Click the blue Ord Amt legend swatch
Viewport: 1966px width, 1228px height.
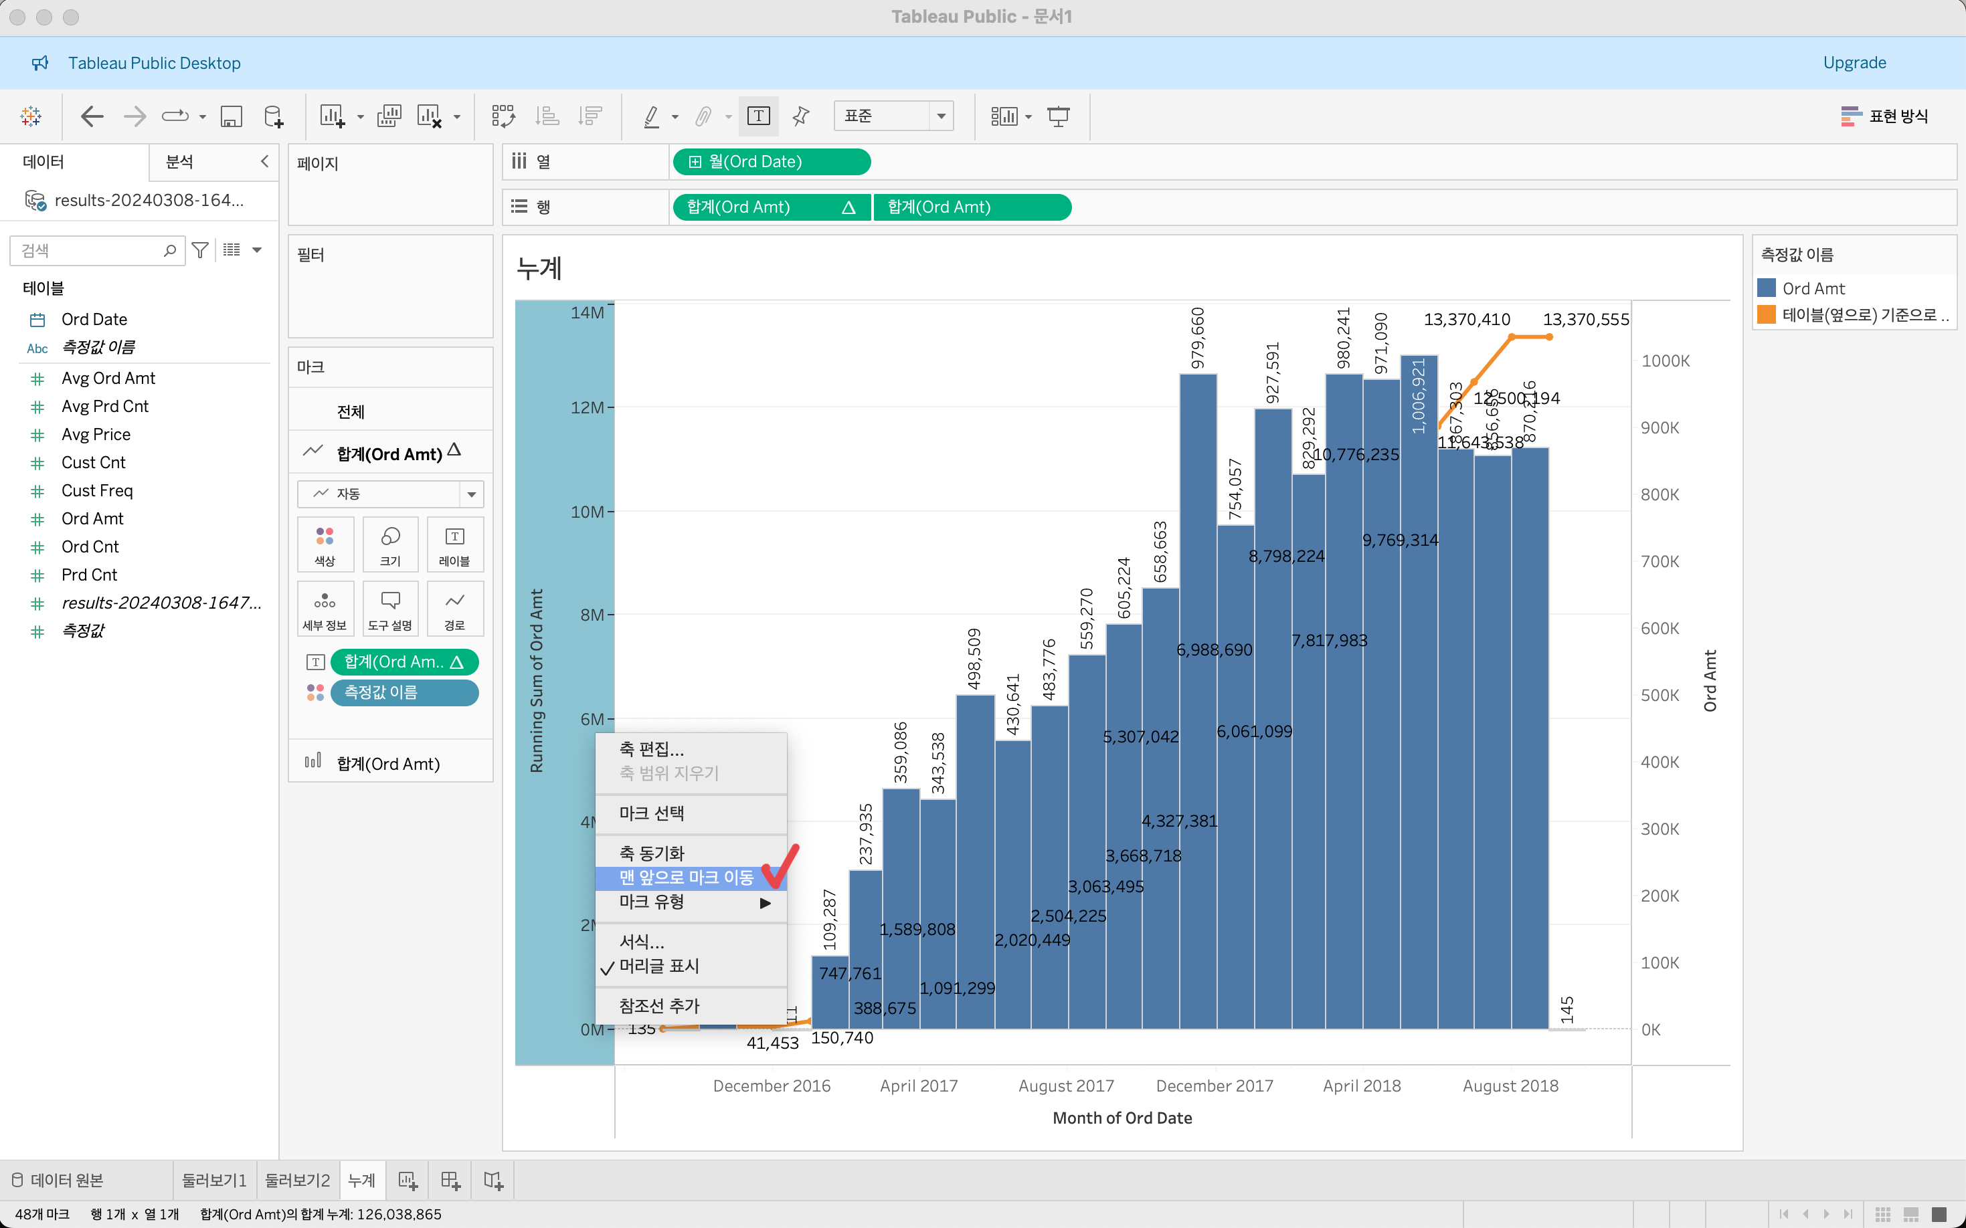coord(1766,288)
